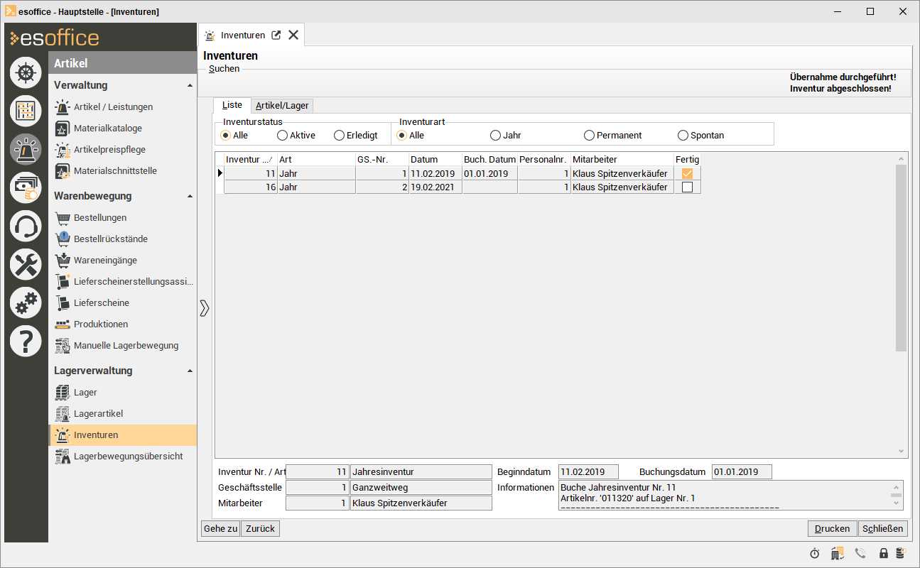Screen dimensions: 920x568
Task: Open the money and coins finance icon
Action: [26, 188]
